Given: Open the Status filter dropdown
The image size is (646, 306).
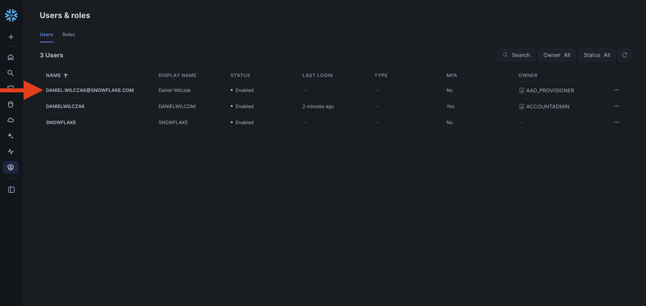Looking at the screenshot, I should coord(596,55).
